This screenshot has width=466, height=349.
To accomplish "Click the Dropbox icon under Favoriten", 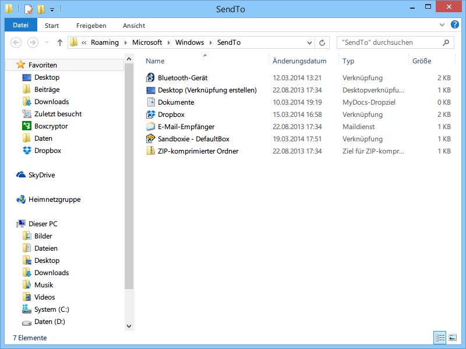I will point(26,150).
